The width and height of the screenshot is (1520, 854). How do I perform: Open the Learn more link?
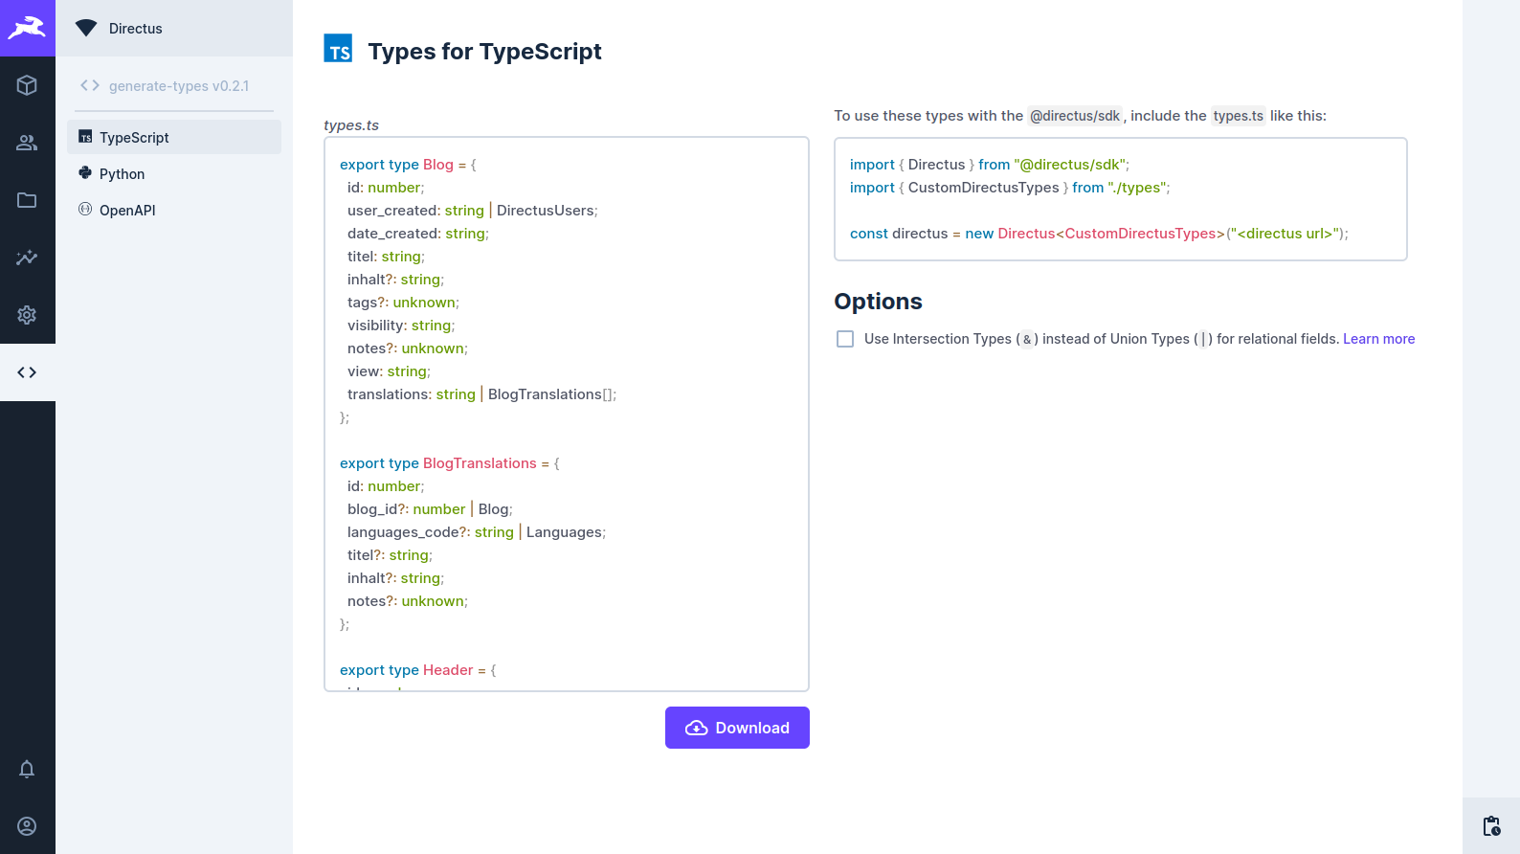(1378, 339)
